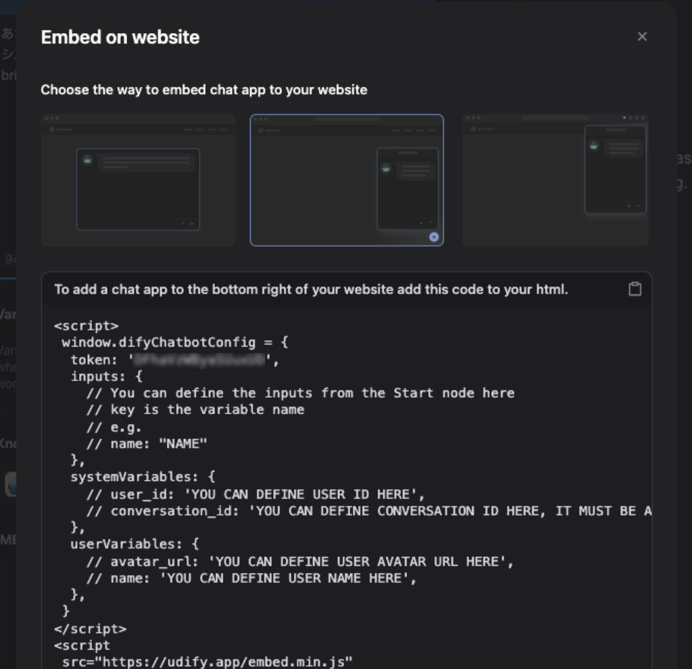Screen dimensions: 692x669
Task: Click the 'To add a chat app' instruction text
Action: [x=311, y=290]
